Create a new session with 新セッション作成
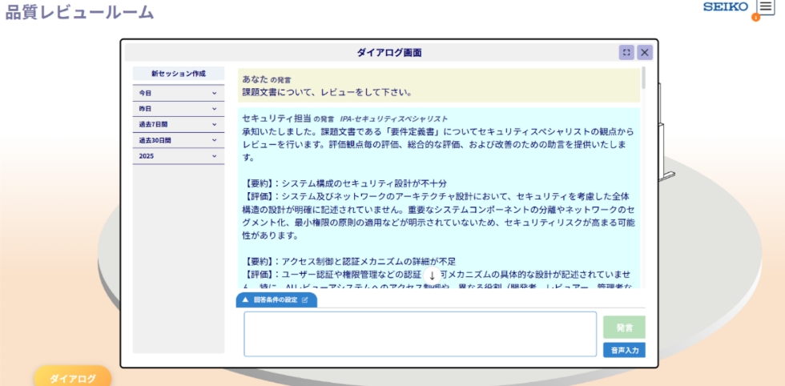The image size is (785, 386). click(178, 74)
